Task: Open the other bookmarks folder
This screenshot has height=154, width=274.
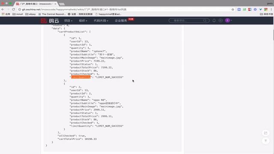Action: [266, 14]
